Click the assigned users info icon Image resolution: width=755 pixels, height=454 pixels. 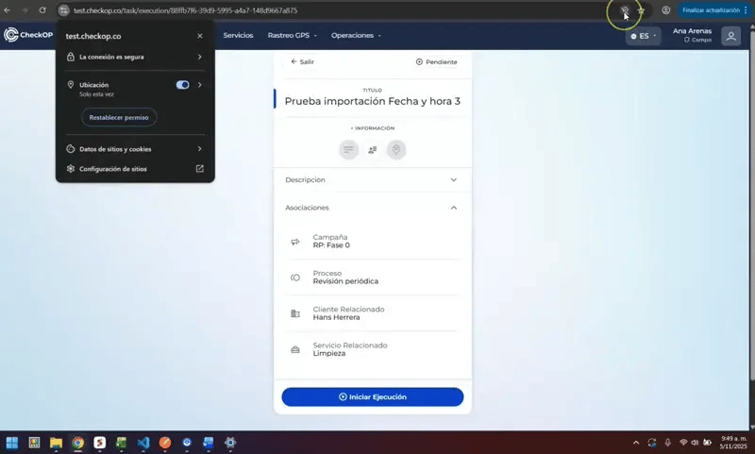pos(373,149)
